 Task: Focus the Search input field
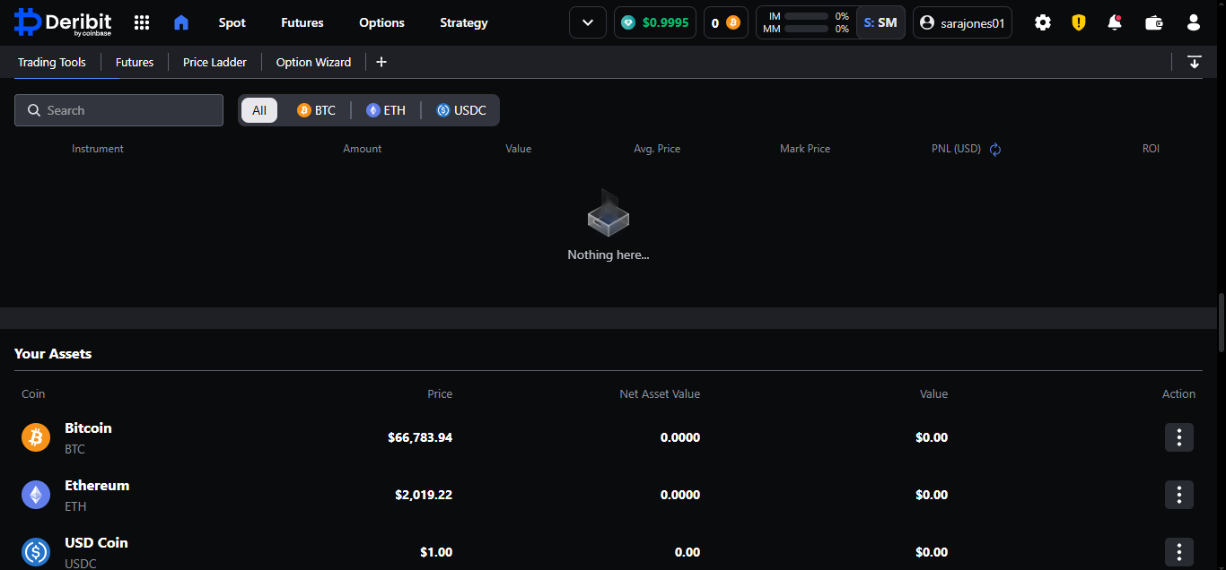[118, 110]
